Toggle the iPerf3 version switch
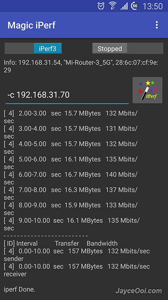Screen dimensions: 168x300 [33, 48]
